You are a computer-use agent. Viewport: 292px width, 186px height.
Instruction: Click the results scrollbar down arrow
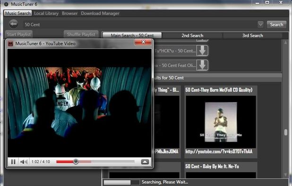[x=285, y=175]
